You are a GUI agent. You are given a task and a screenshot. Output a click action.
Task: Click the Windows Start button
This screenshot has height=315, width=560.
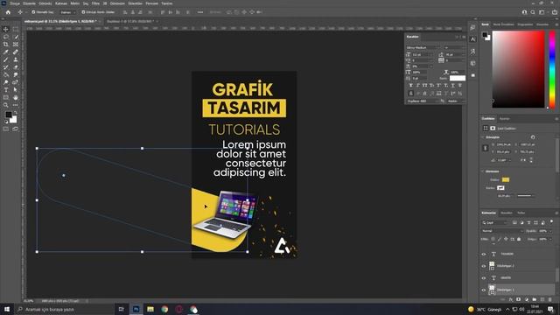pos(7,309)
